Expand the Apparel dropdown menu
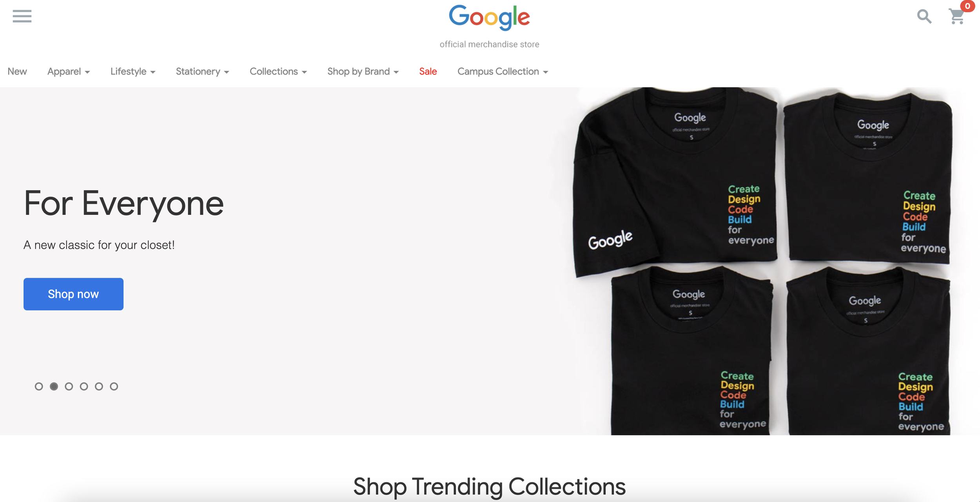The image size is (980, 502). tap(69, 71)
